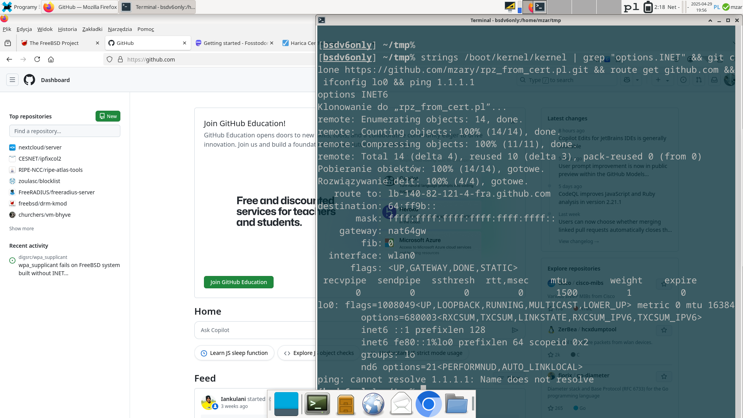Click the Dashboard heading on GitHub

pos(55,80)
